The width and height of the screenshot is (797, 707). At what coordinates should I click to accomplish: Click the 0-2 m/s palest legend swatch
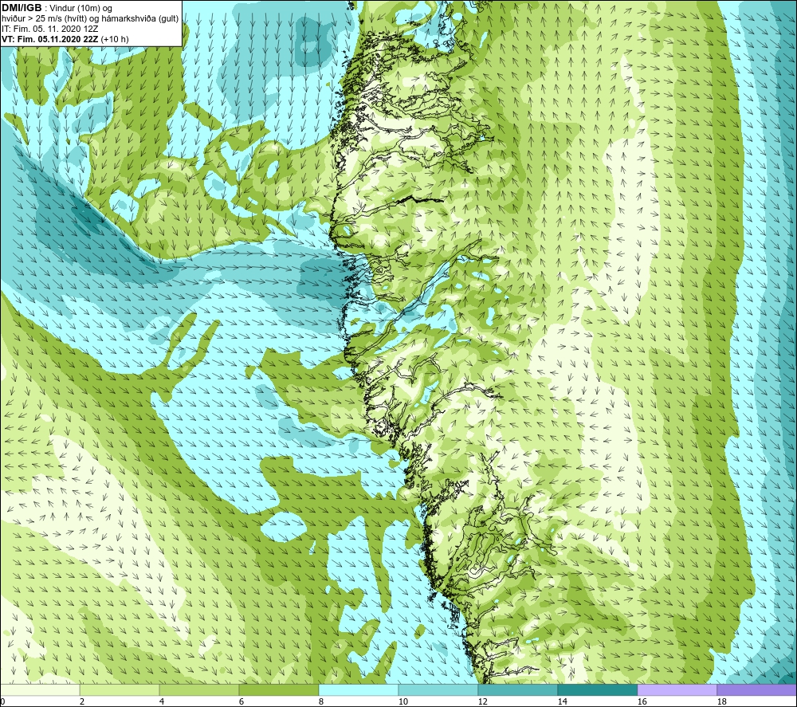pyautogui.click(x=40, y=689)
